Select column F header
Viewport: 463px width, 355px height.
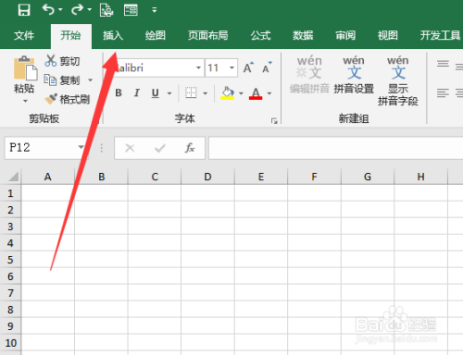(x=314, y=177)
